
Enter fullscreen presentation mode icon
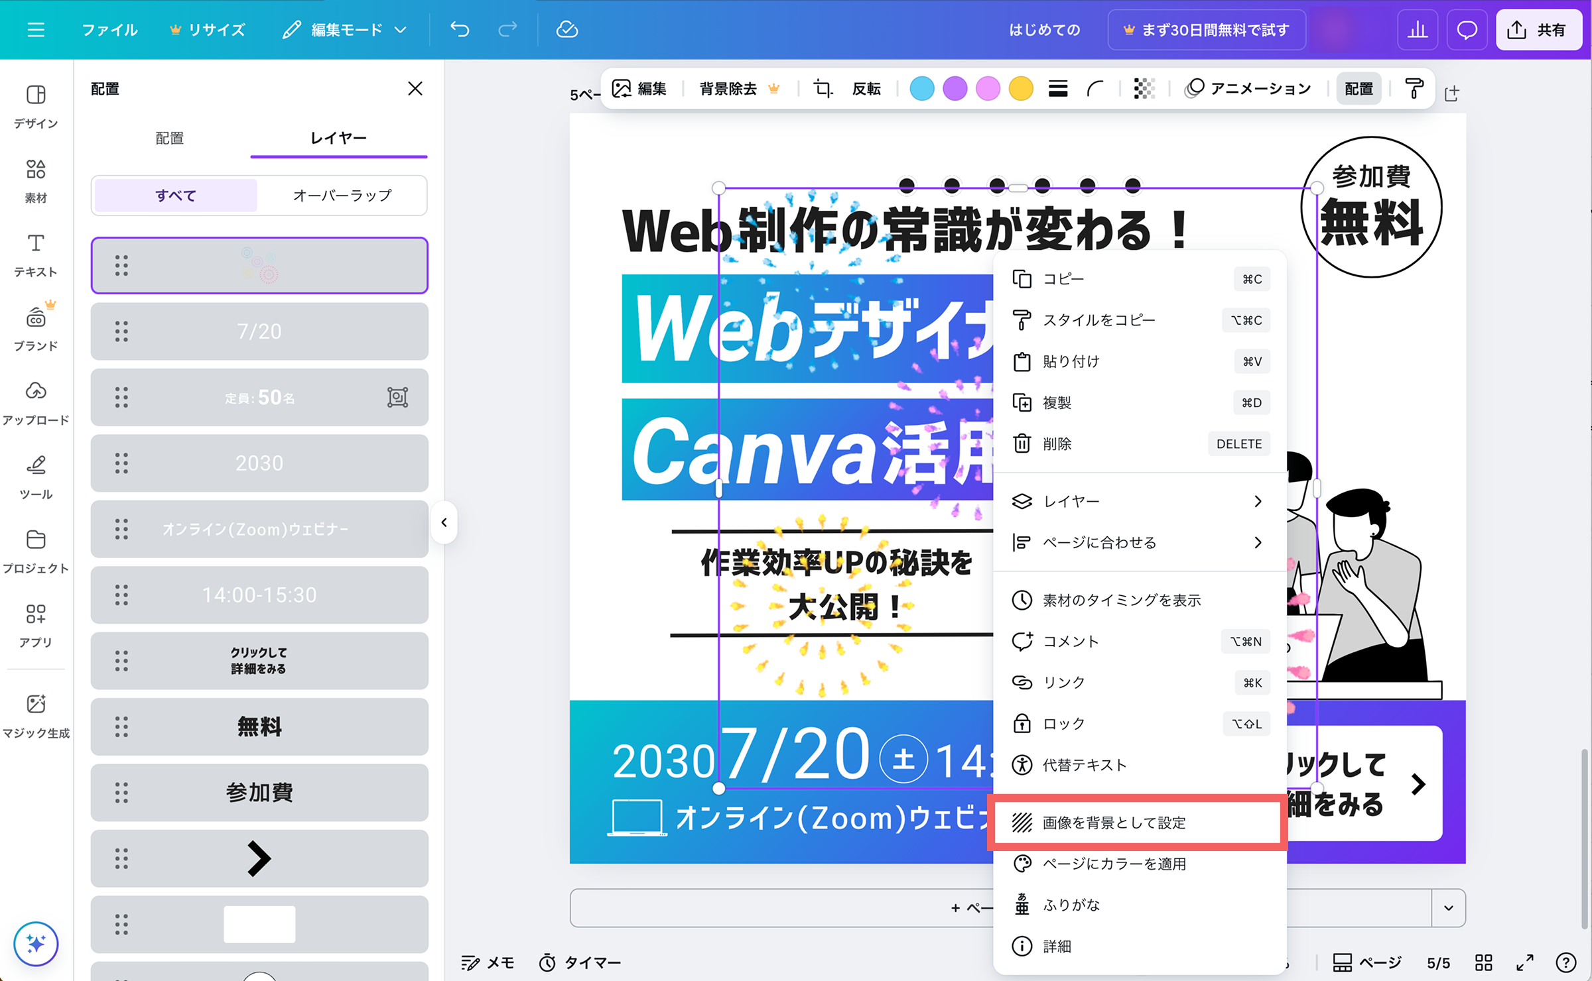tap(1525, 962)
